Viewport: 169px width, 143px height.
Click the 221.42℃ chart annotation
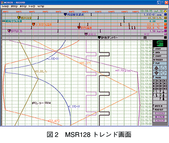pyautogui.click(x=54, y=121)
